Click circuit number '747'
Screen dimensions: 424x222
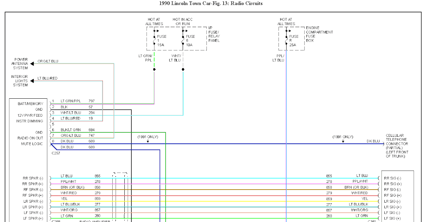click(92, 135)
